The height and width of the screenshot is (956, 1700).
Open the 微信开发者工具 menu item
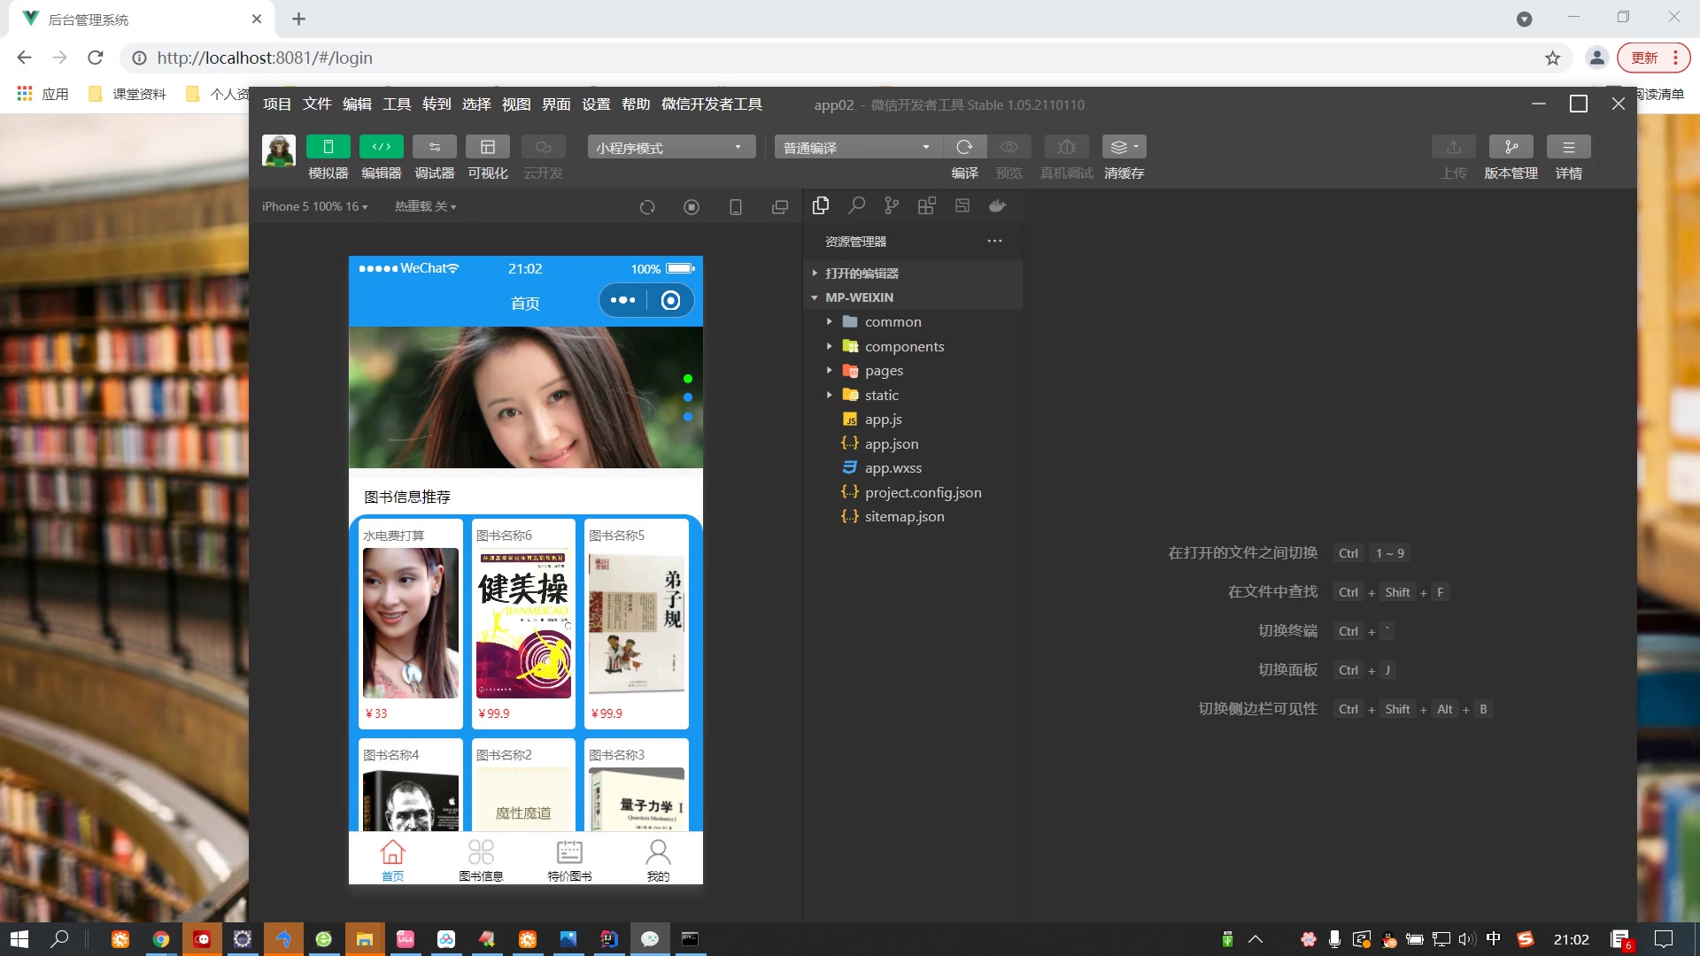[713, 104]
